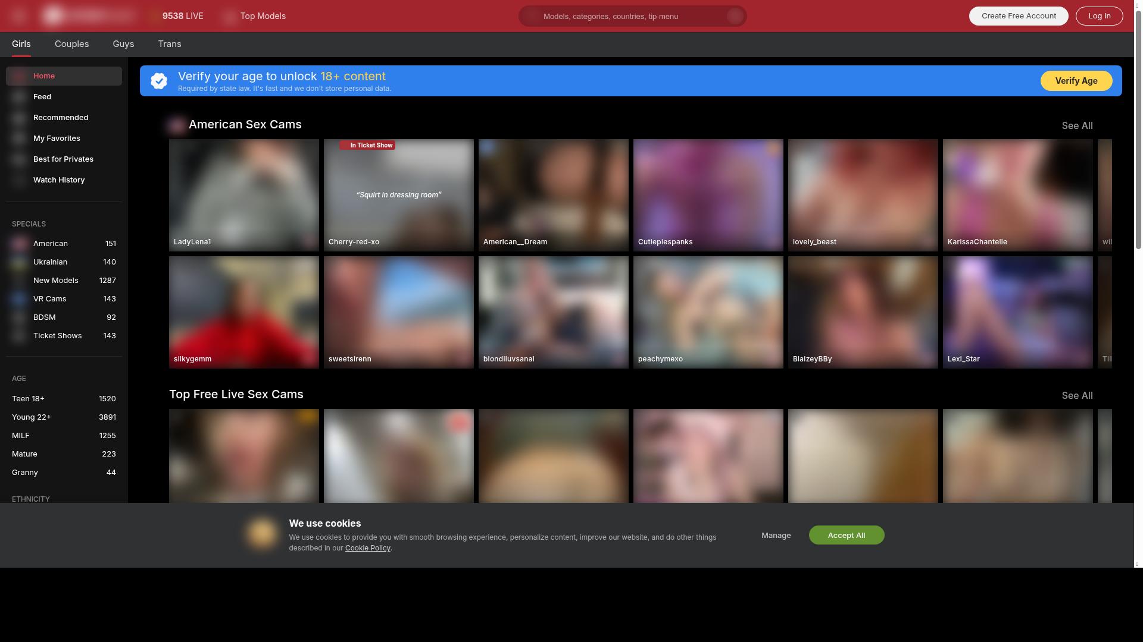Switch to the Couples tab
This screenshot has width=1143, height=642.
pos(71,44)
